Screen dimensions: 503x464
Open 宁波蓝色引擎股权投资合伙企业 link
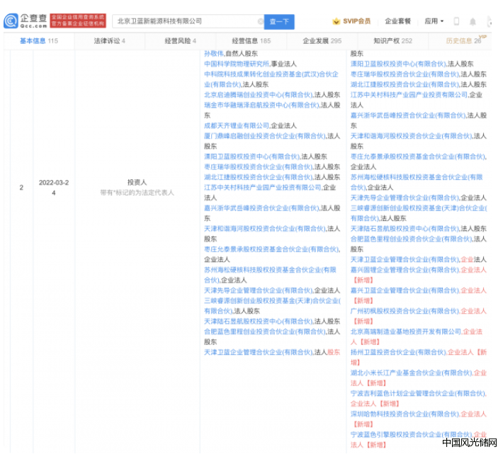click(x=411, y=434)
